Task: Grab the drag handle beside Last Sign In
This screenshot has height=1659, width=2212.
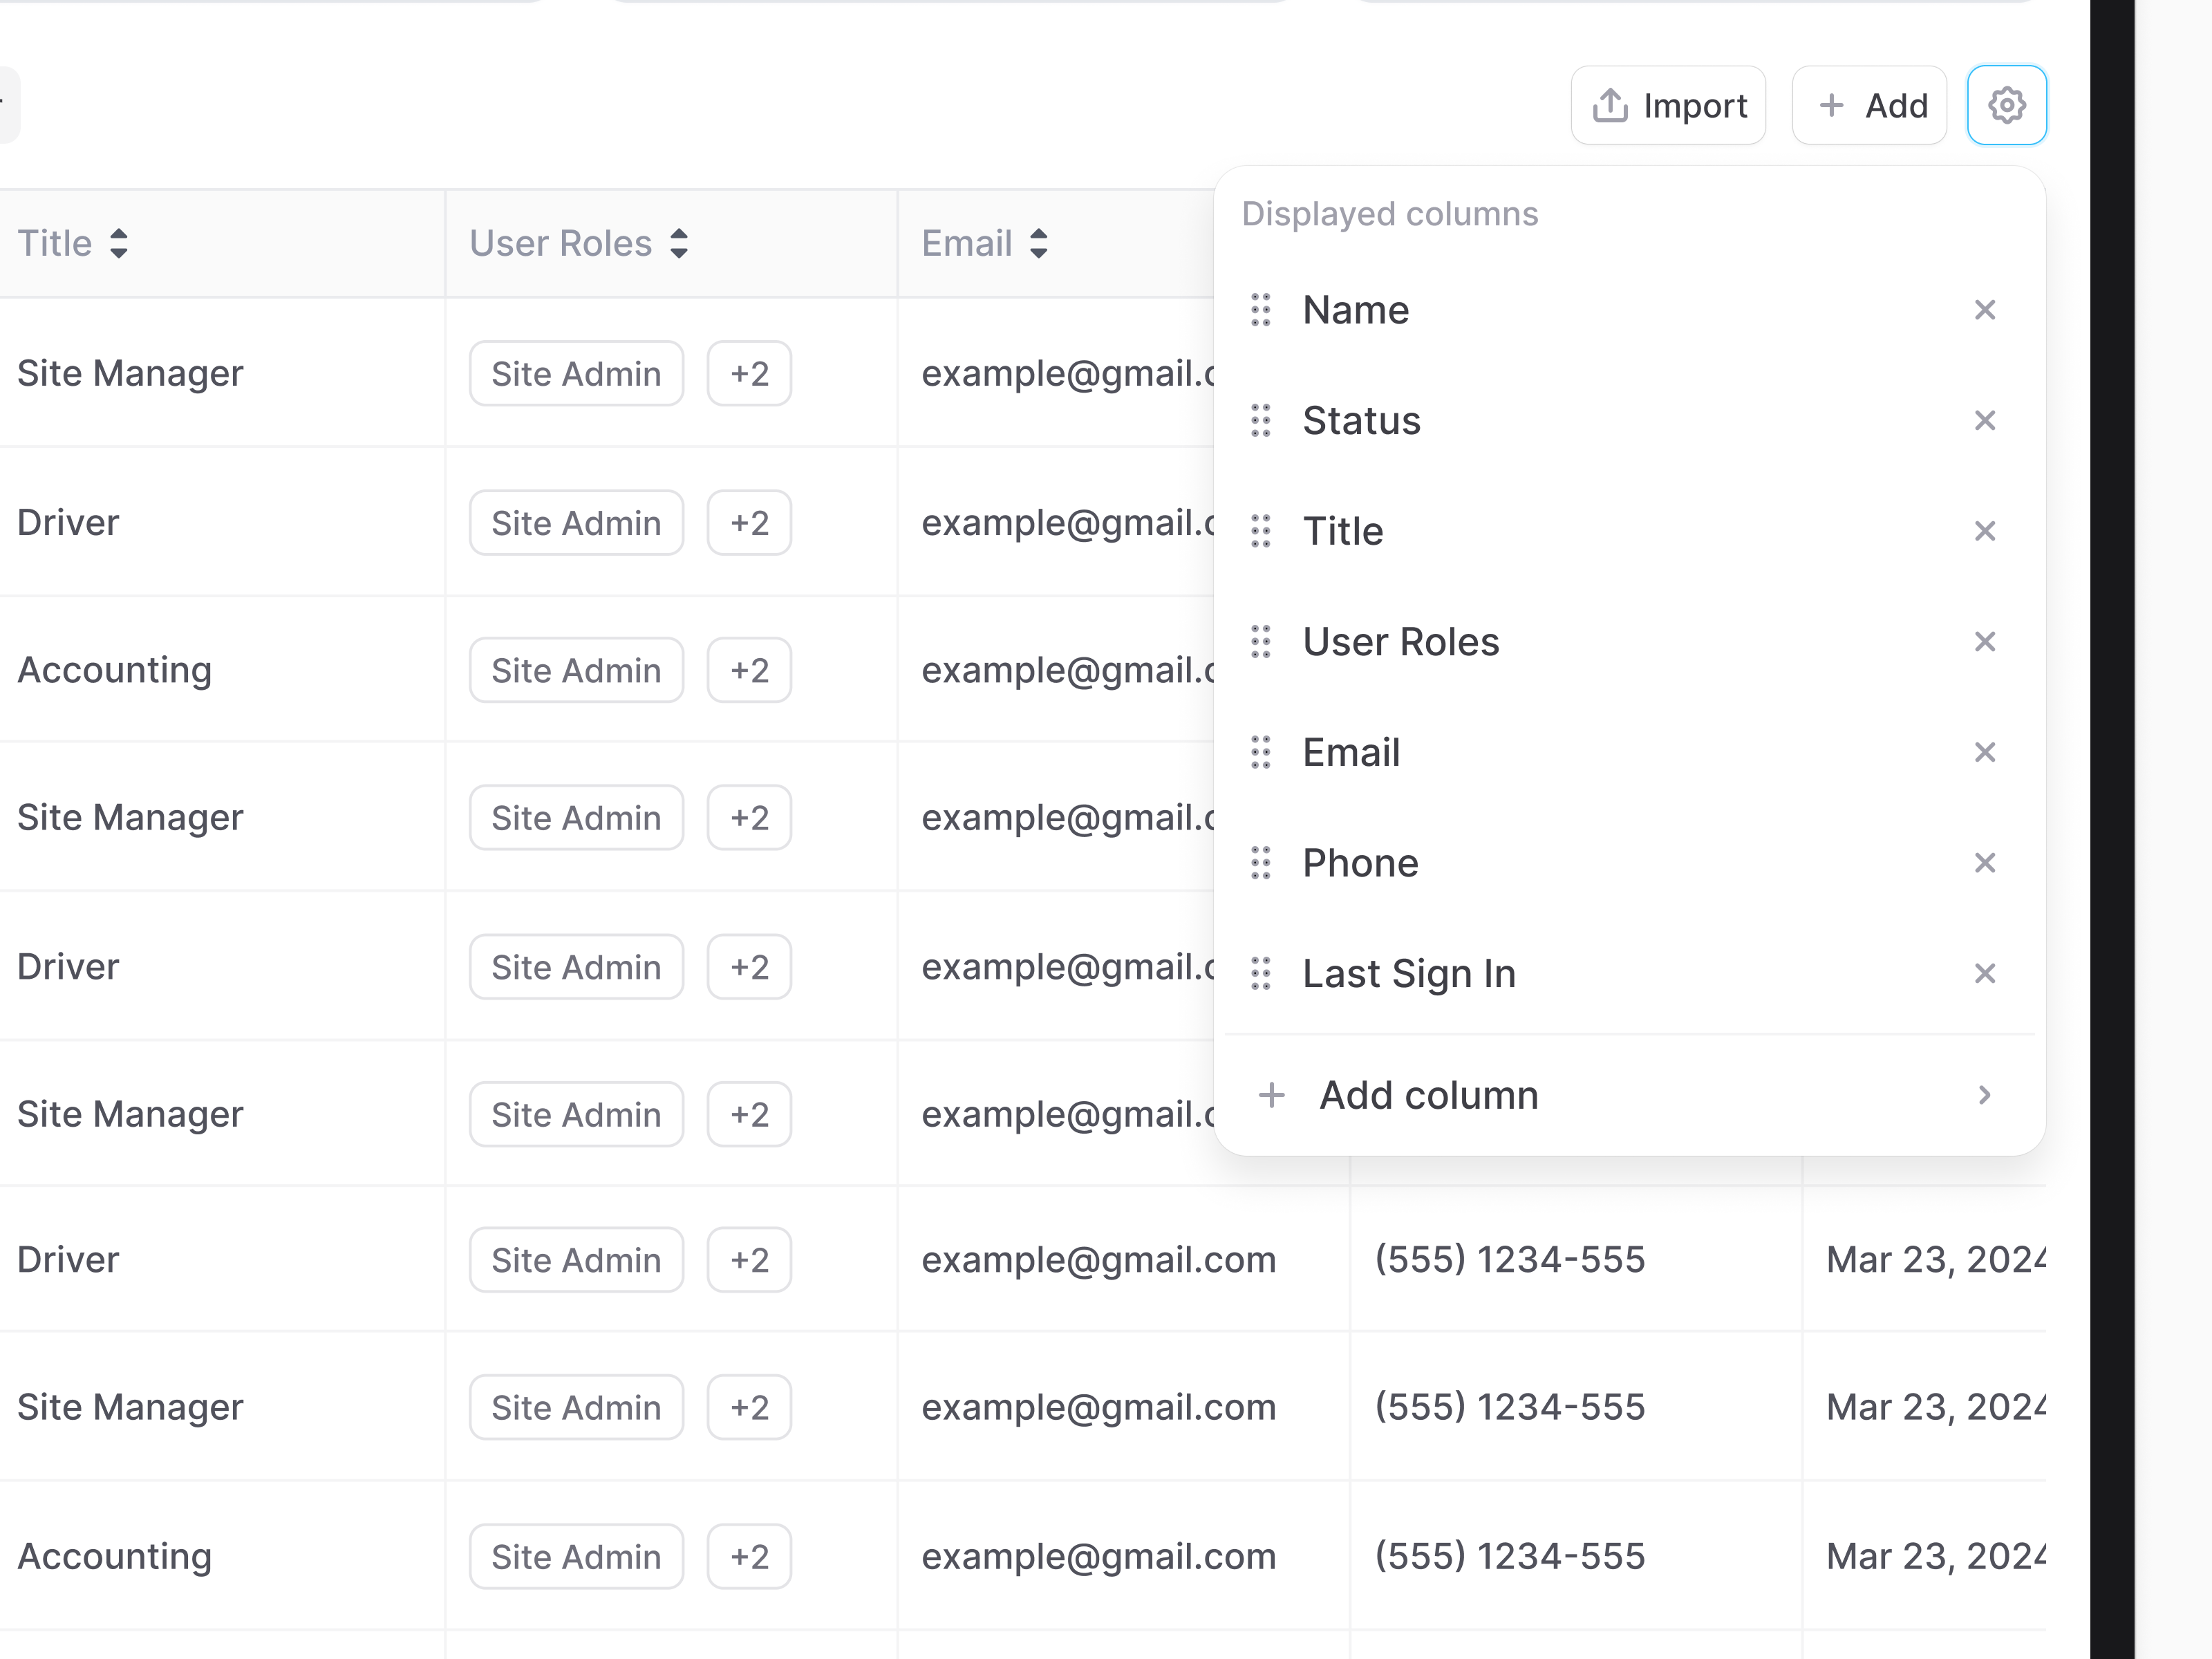Action: point(1262,973)
